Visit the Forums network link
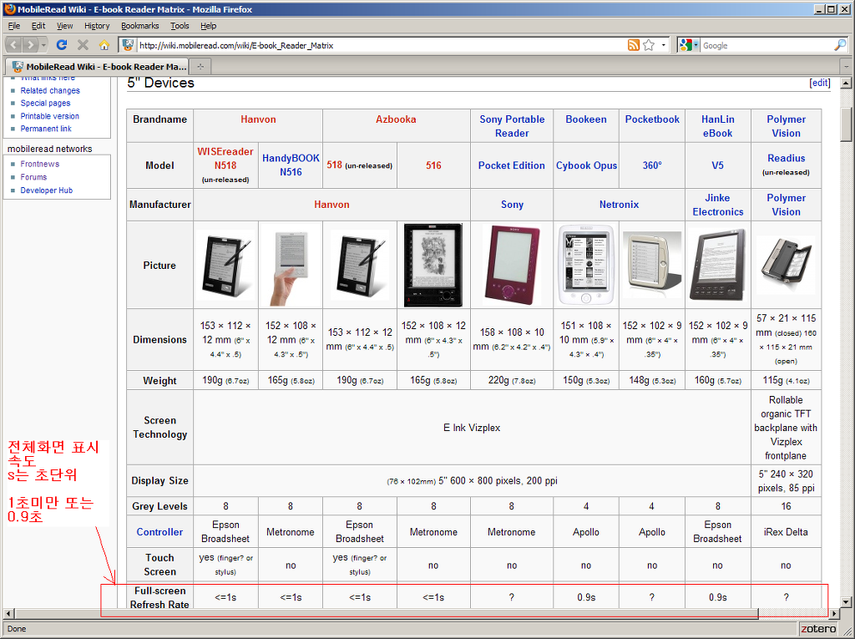The height and width of the screenshot is (639, 855). pos(33,177)
